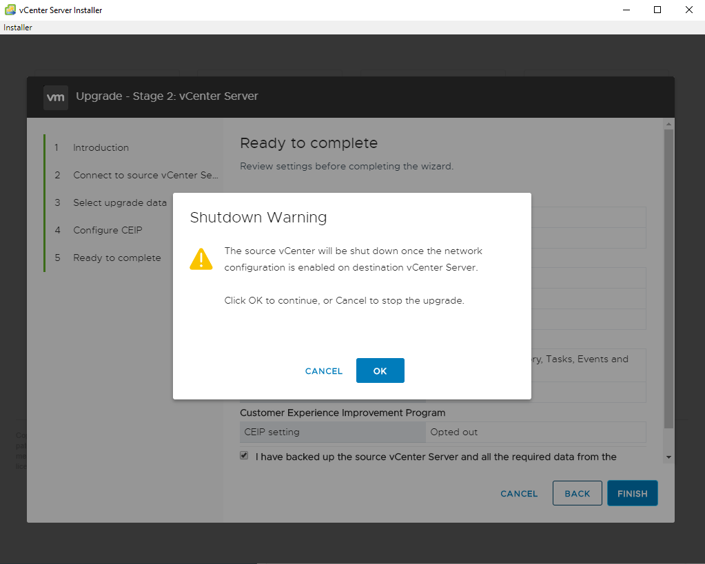This screenshot has width=705, height=564.
Task: Minimize the installer window
Action: point(626,10)
